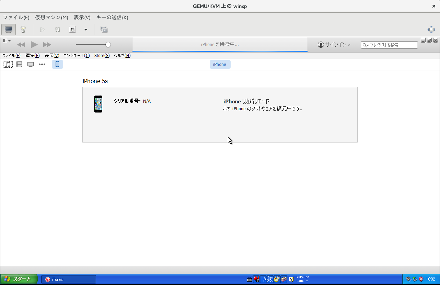Click the プレイリストを検索 search field
Viewport: 440px width, 285px height.
(389, 45)
